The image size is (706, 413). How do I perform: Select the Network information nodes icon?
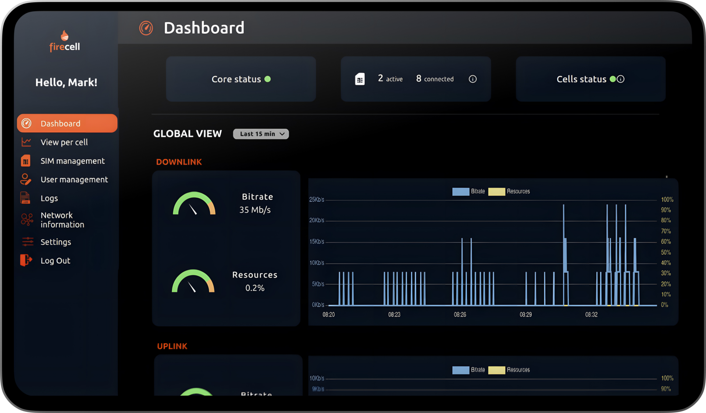[x=26, y=220]
